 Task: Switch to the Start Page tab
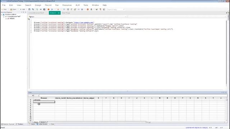point(66,13)
